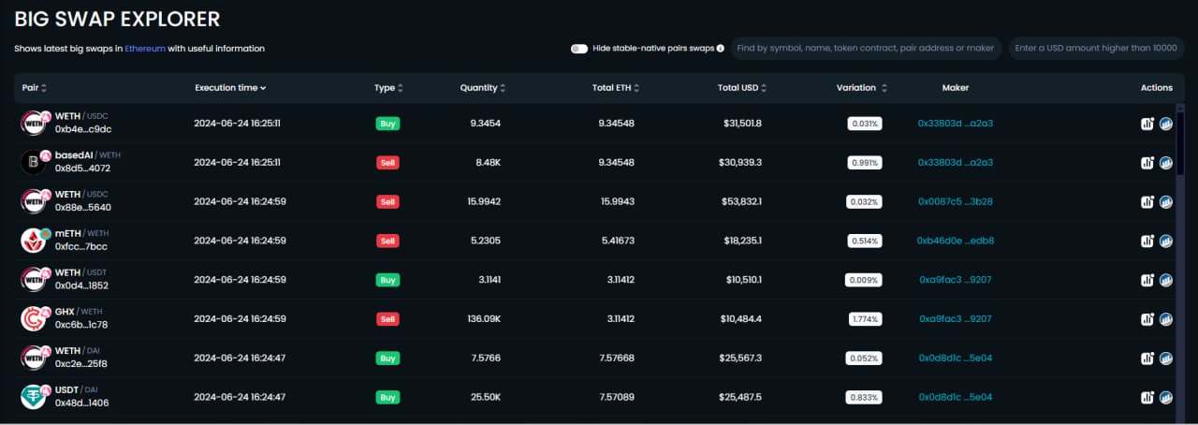Click the mETH token logo
This screenshot has width=1198, height=425.
34,241
